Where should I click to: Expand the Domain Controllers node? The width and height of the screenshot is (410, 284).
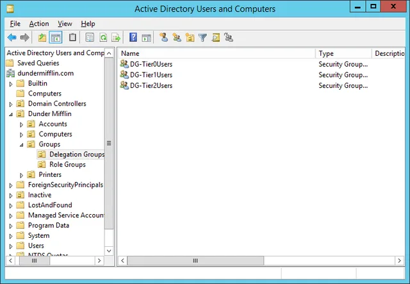pos(11,104)
